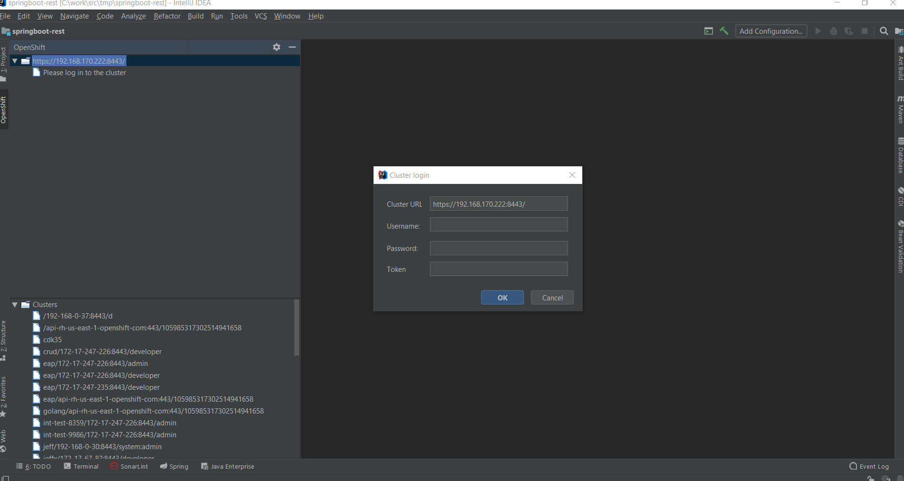Viewport: 904px width, 481px height.
Task: Close the Cluster login dialog
Action: [572, 175]
